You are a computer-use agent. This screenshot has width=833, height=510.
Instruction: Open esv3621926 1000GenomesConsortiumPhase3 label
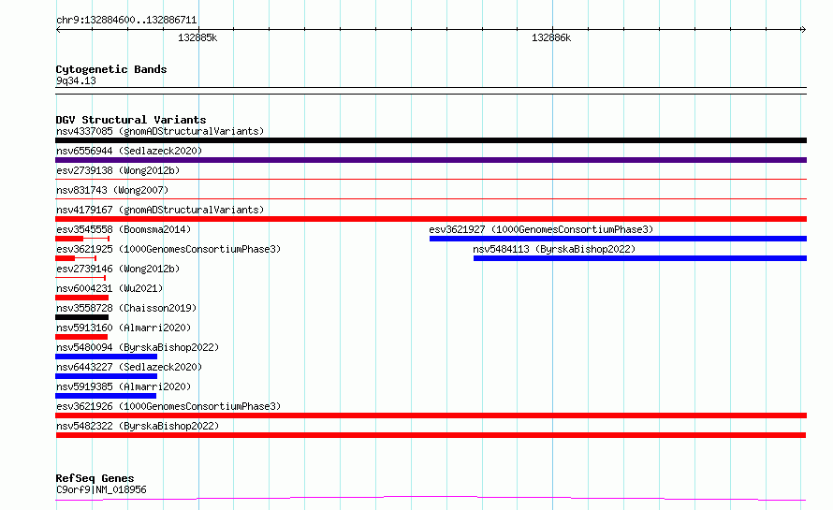coord(168,406)
